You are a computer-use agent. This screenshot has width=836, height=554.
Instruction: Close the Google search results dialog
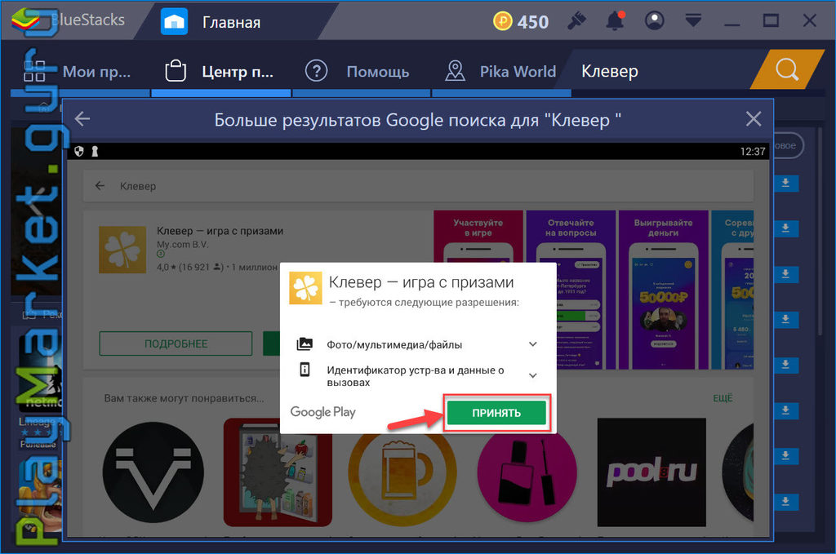(x=754, y=119)
